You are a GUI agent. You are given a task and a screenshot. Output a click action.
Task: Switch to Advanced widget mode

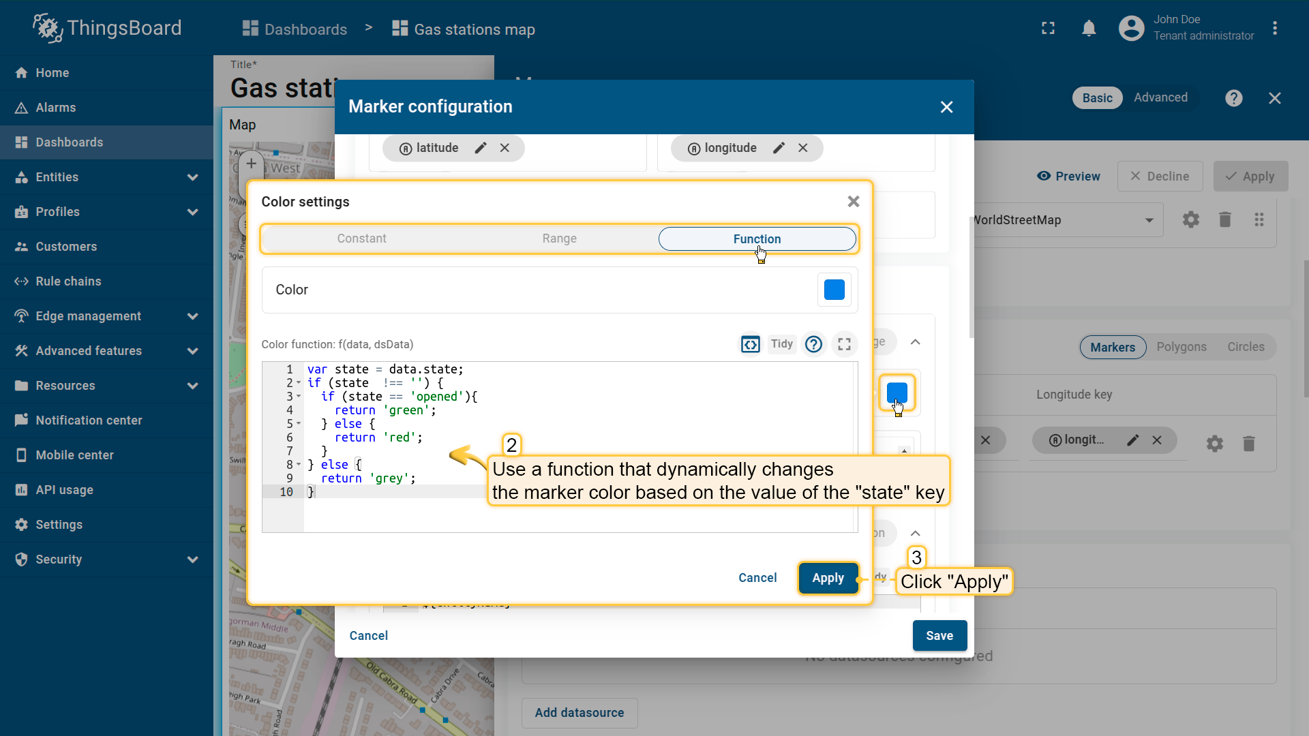[x=1160, y=97]
